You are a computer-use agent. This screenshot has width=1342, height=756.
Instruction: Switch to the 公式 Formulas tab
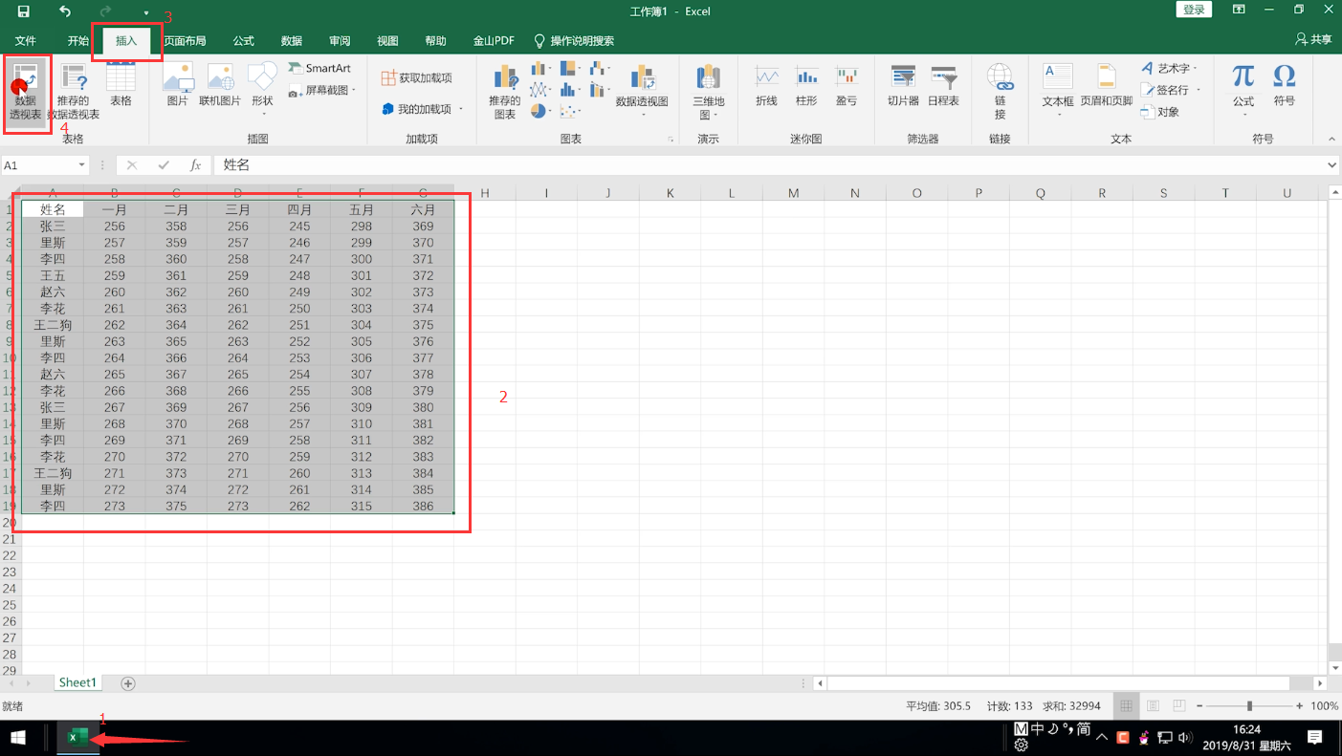pyautogui.click(x=244, y=40)
